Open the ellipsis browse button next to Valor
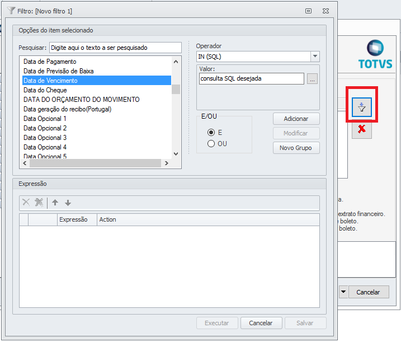 [313, 79]
